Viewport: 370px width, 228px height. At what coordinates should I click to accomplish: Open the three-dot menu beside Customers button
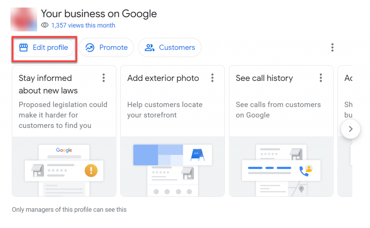[x=332, y=48]
